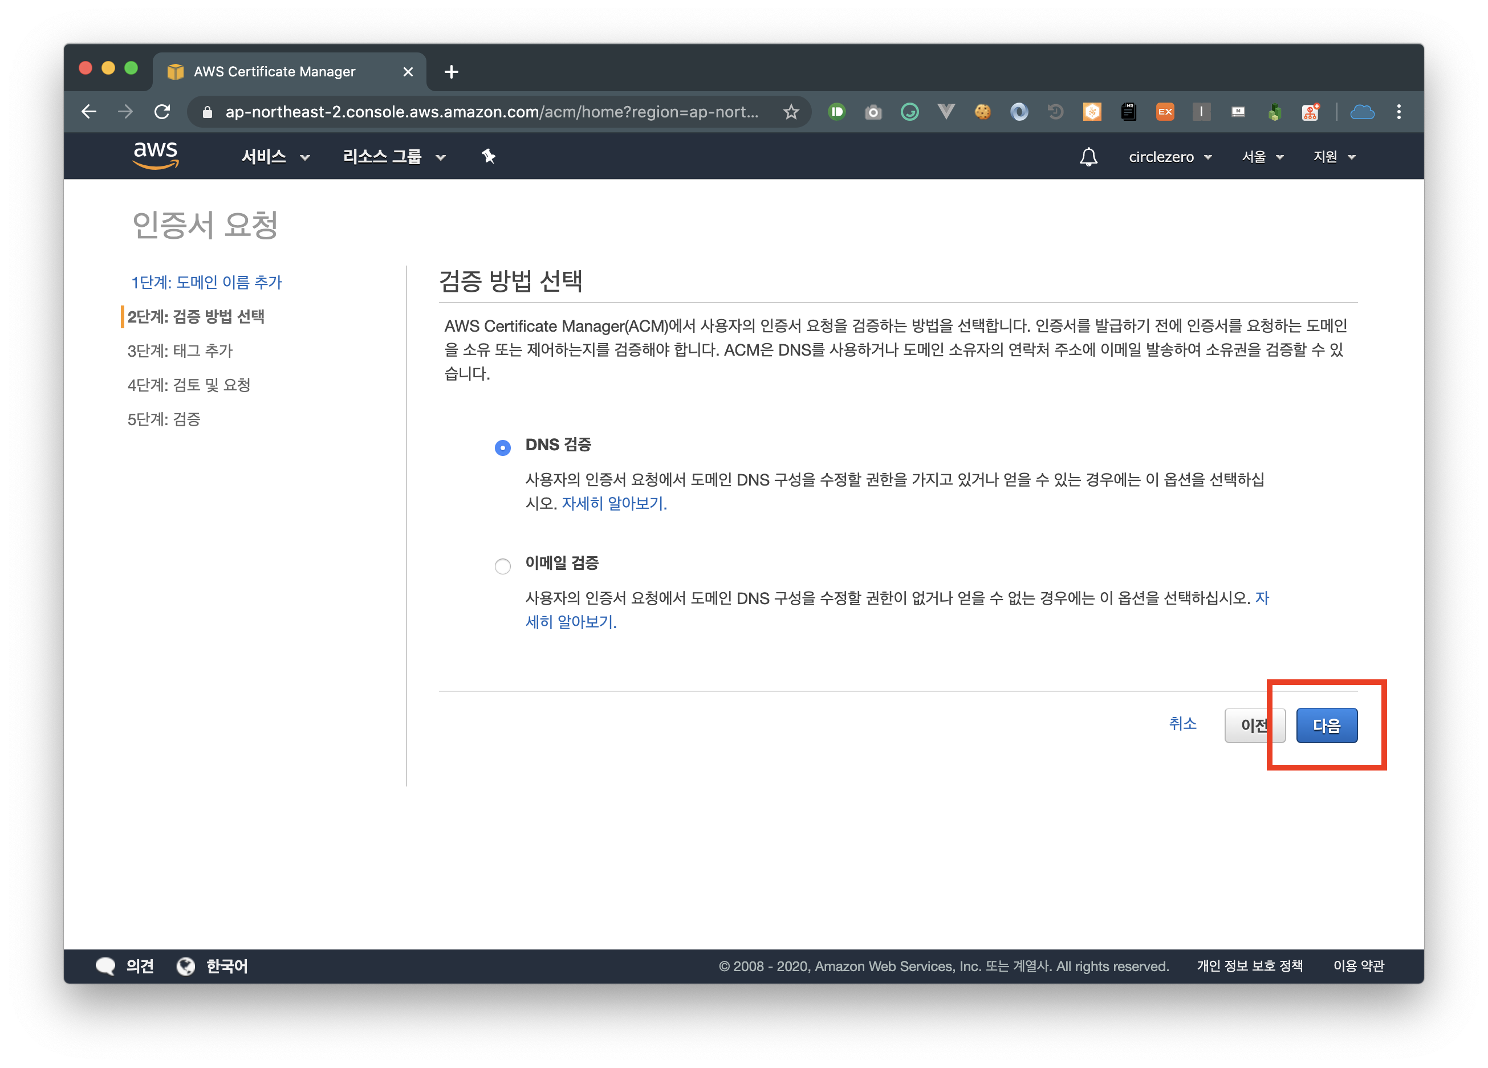Go to 1단계: 도메인 이름 추가 step
Viewport: 1488px width, 1068px height.
[x=206, y=282]
